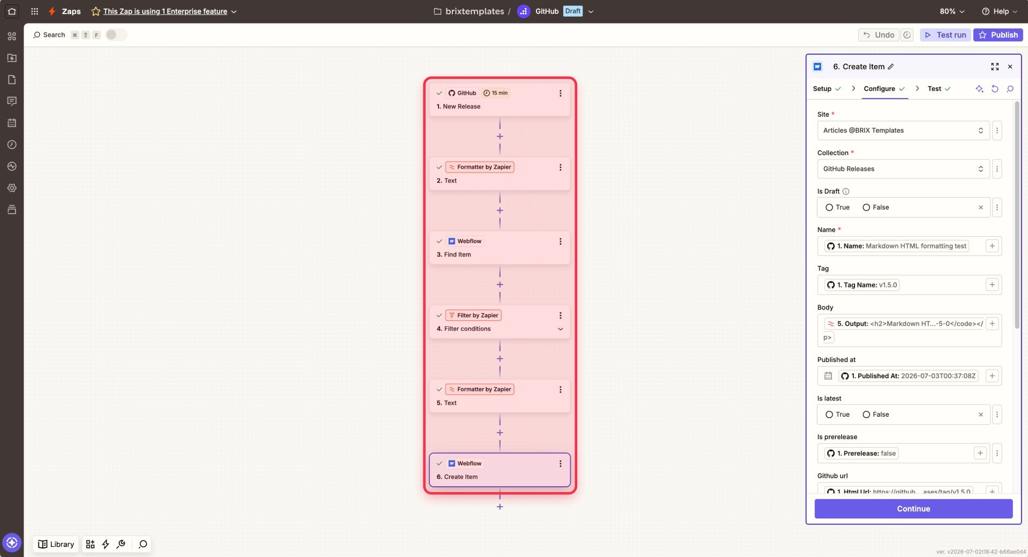The image size is (1028, 557).
Task: Click the AI sparkle icon in step panel
Action: pyautogui.click(x=979, y=89)
